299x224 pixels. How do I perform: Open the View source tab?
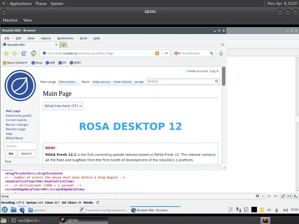(101, 82)
